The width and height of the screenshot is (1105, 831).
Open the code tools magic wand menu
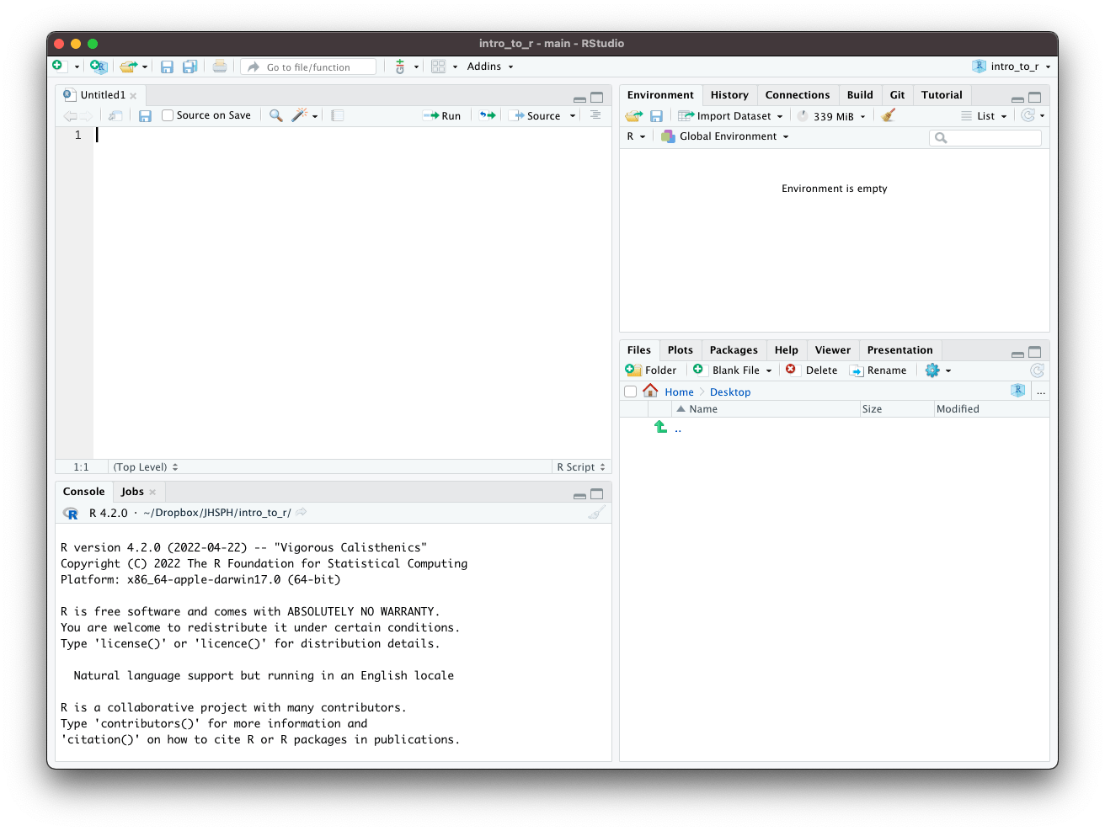[x=300, y=115]
